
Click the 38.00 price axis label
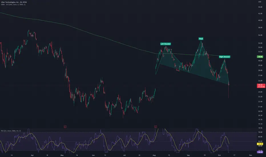[x=260, y=27]
